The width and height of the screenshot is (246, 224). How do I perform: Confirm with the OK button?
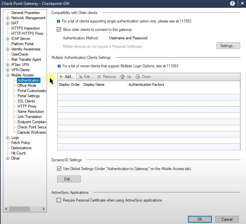[200, 219]
